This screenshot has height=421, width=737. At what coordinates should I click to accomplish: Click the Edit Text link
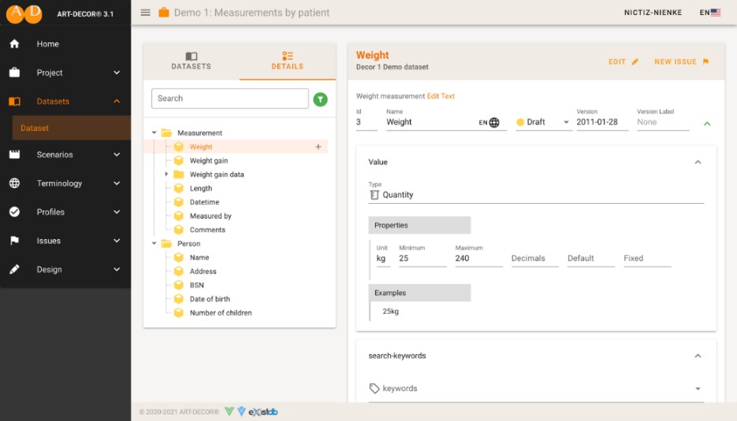tap(441, 96)
